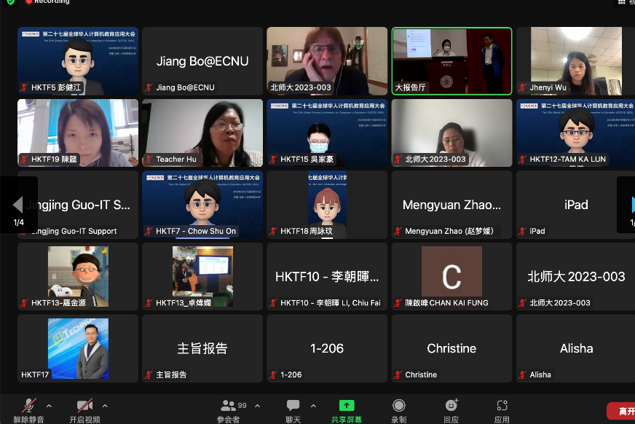Go to previous gallery page with left arrow

coord(17,205)
